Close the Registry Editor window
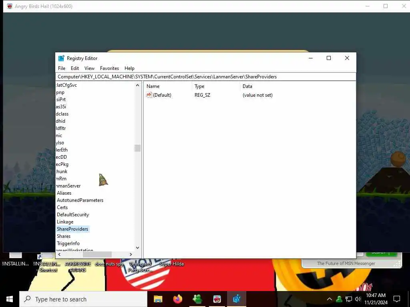The width and height of the screenshot is (410, 307). point(347,58)
